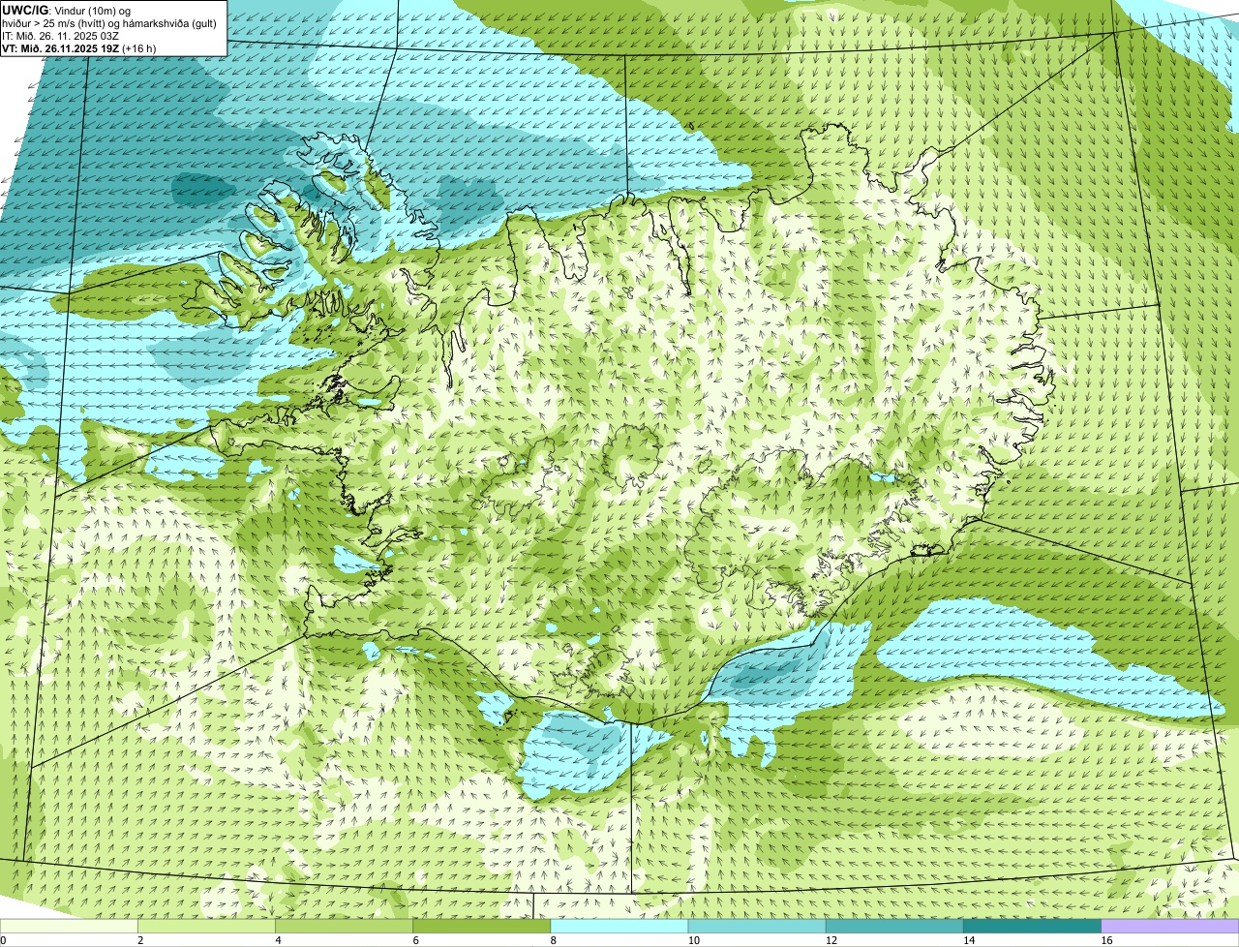Click the light green 2–4 m/s legend swatch
Viewport: 1239px width, 947px height.
click(x=206, y=927)
